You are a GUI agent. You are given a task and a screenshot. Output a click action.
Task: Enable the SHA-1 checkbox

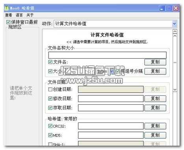(x=50, y=144)
